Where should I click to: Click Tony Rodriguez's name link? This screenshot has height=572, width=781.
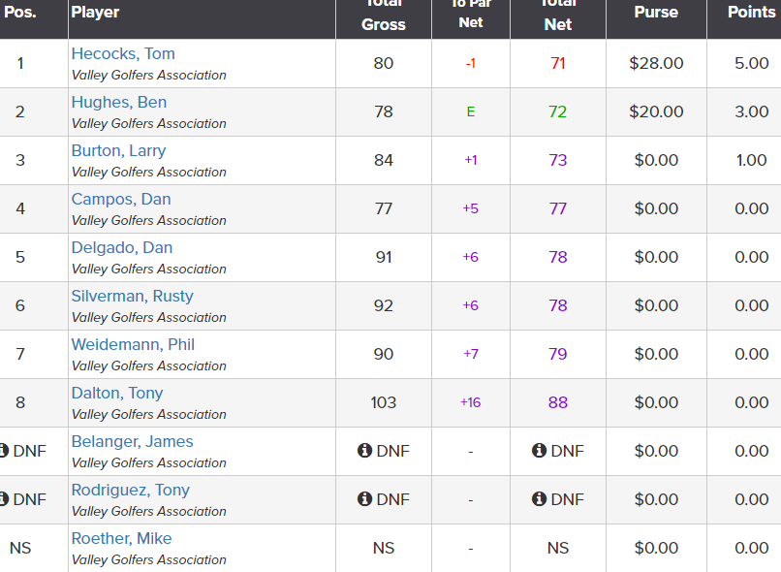click(131, 490)
